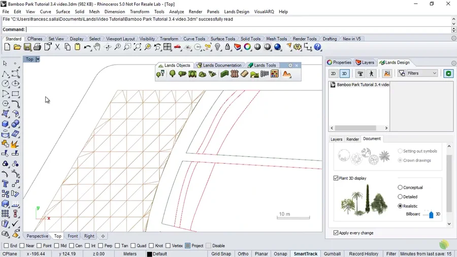This screenshot has width=457, height=257.
Task: Click the blue Help question icon
Action: tap(317, 47)
